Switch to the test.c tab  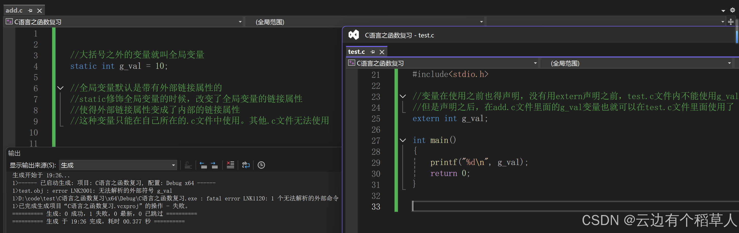click(356, 52)
